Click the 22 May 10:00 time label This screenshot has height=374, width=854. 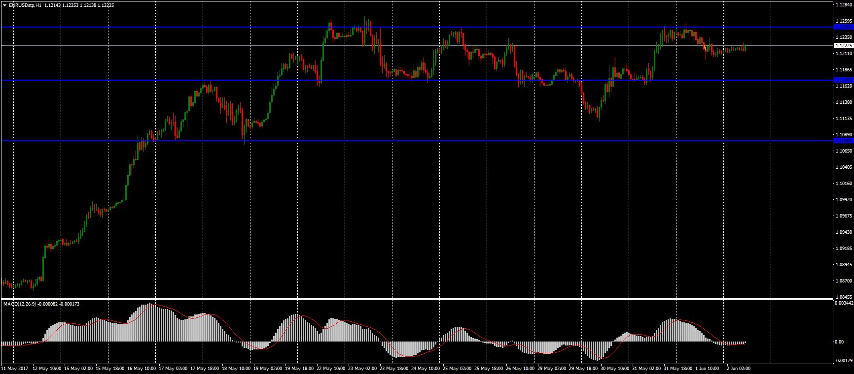331,368
